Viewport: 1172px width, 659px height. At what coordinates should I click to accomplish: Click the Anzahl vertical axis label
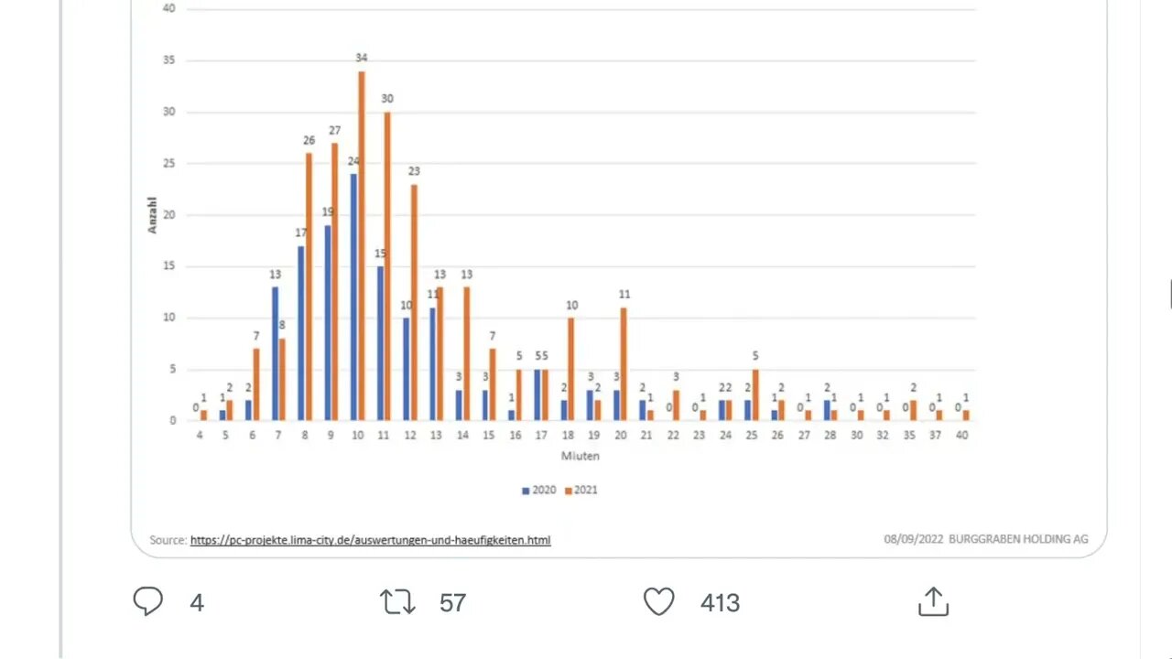click(153, 215)
